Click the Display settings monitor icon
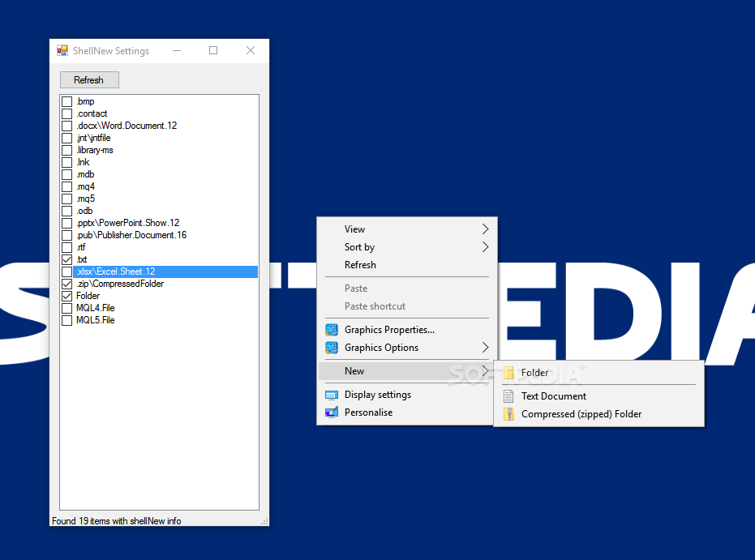 [332, 395]
